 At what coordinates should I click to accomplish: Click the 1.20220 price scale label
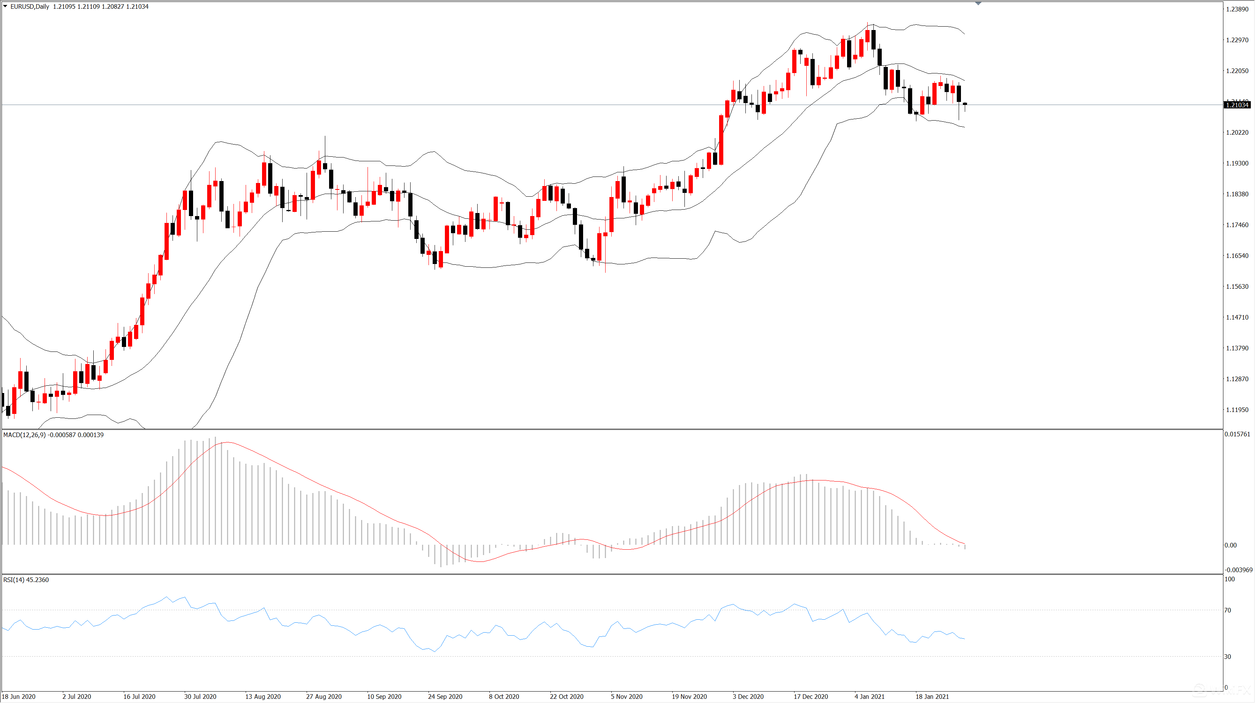tap(1237, 132)
